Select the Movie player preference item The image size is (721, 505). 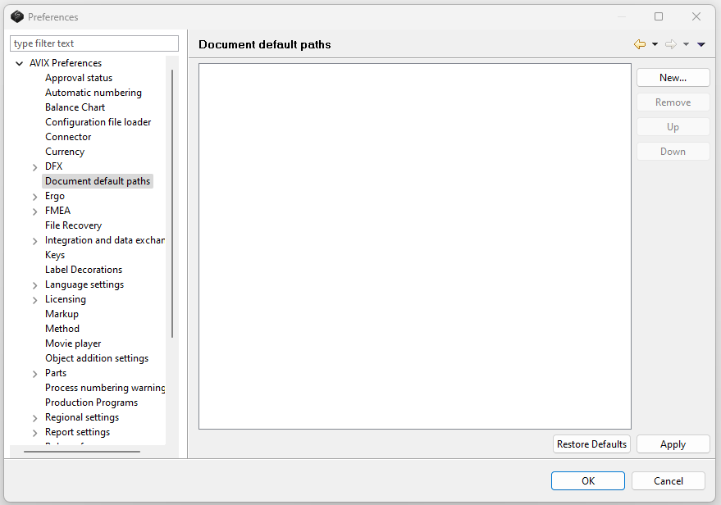point(73,343)
